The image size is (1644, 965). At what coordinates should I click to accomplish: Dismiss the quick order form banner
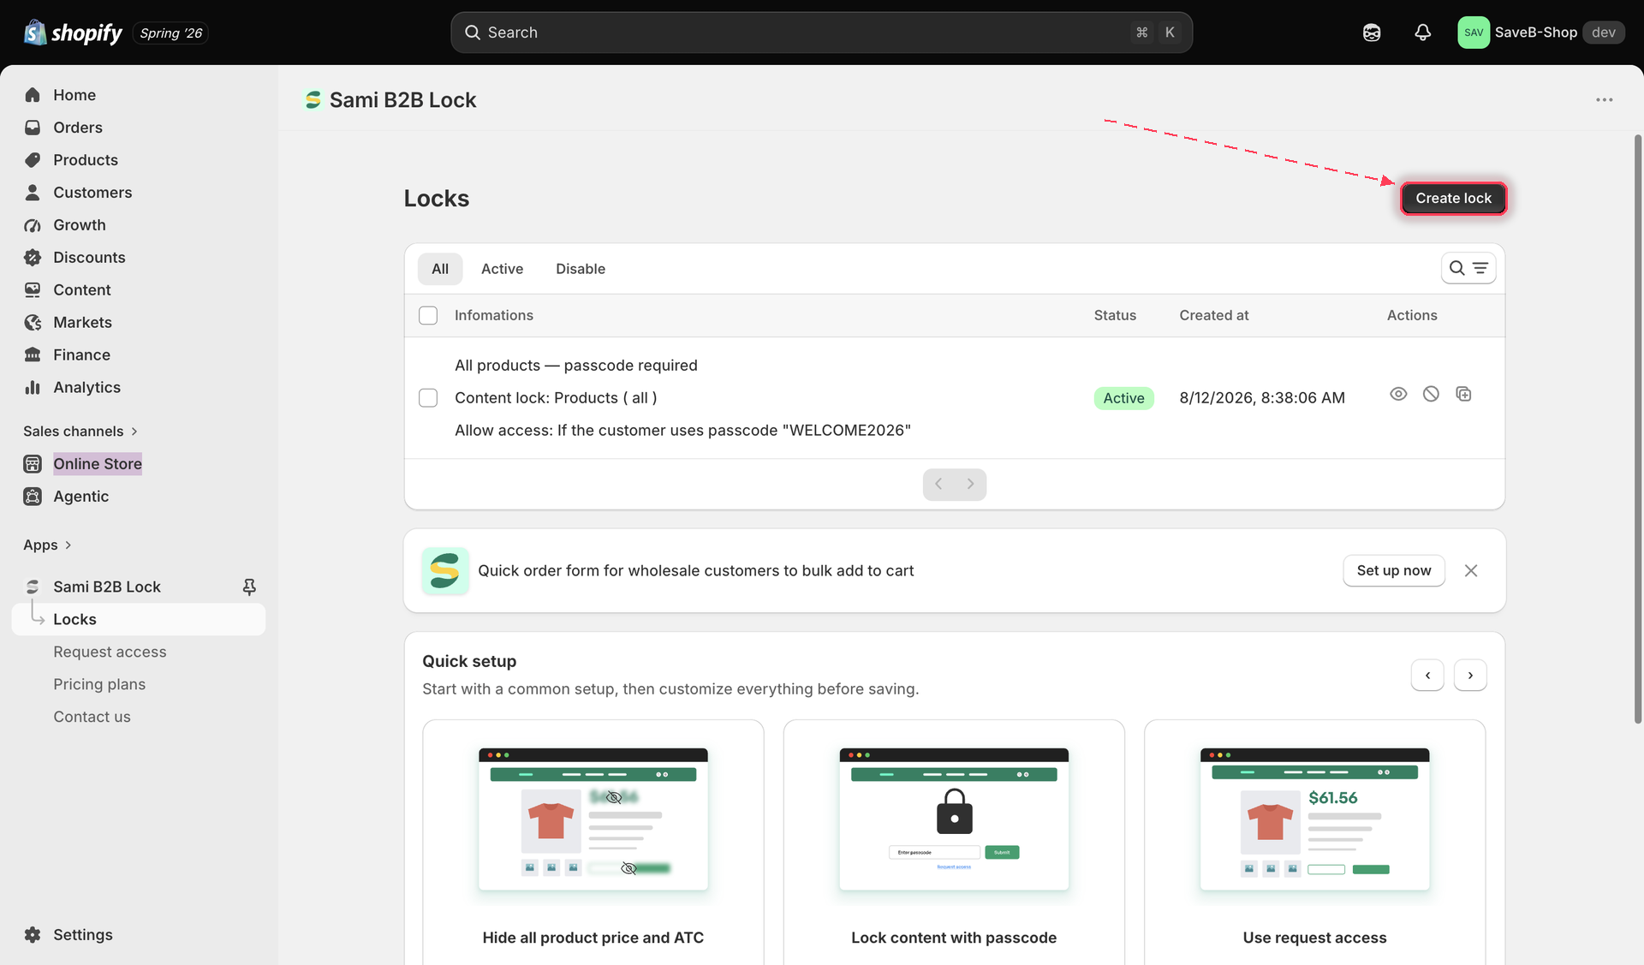1471,570
